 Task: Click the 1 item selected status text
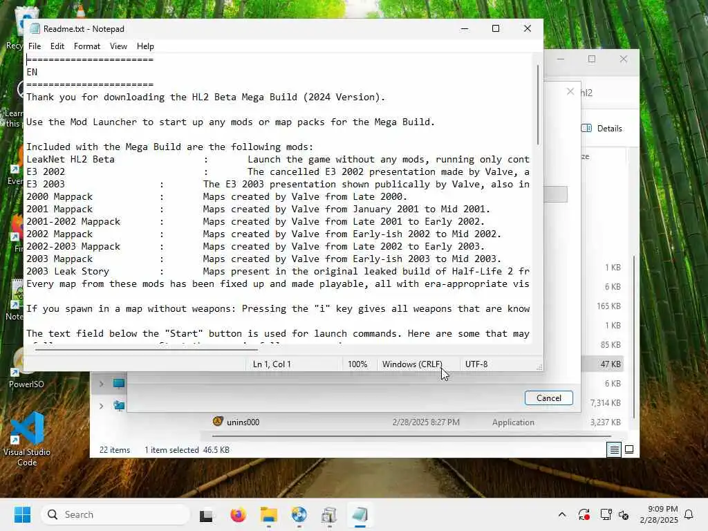click(171, 449)
